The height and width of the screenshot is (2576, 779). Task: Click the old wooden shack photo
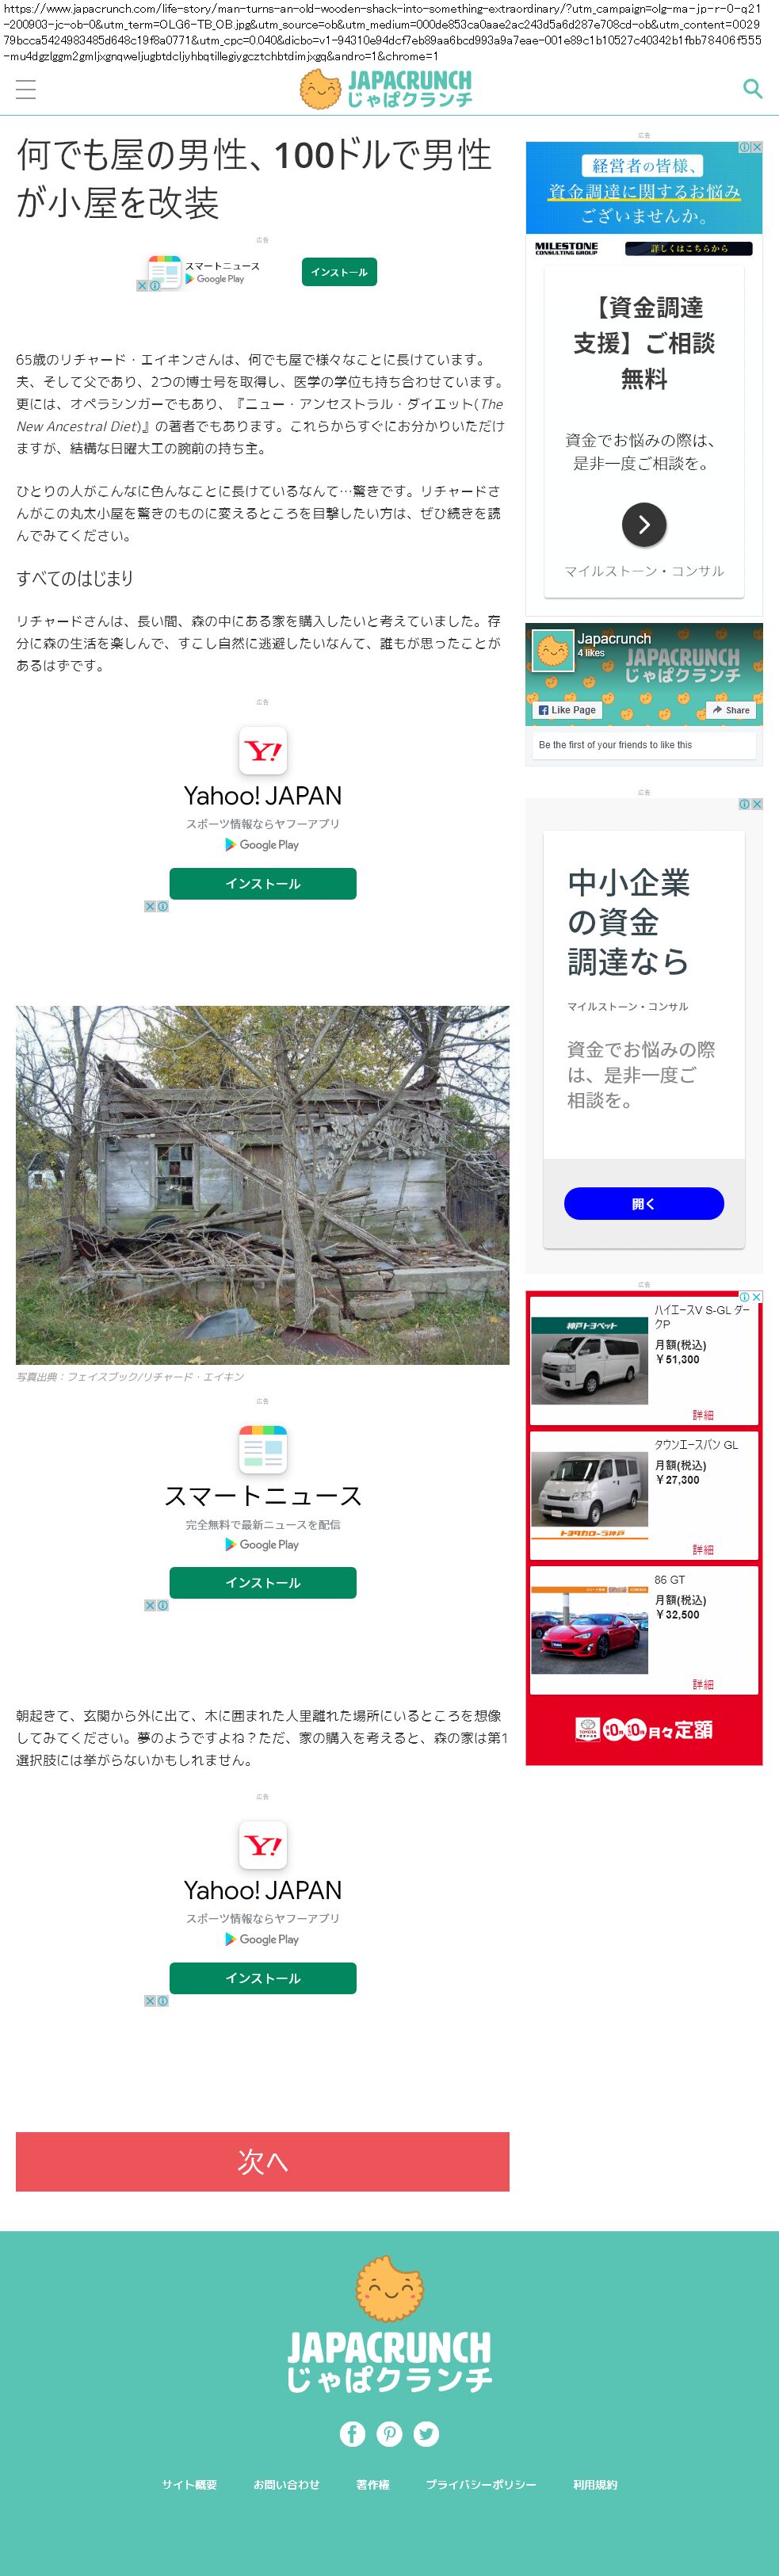[262, 1185]
